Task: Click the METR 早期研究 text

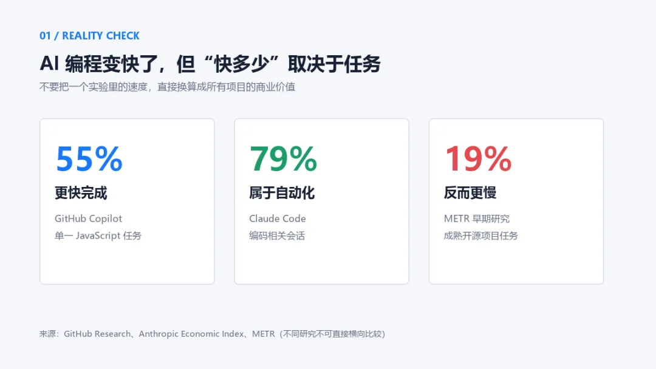Action: 477,218
